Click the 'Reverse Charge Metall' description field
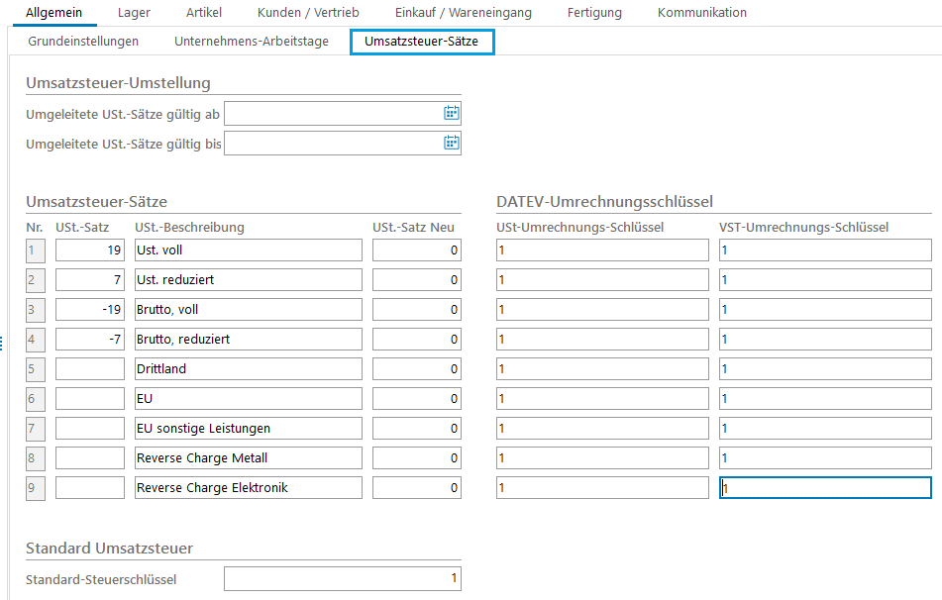Viewport: 942px width, 600px height. (248, 458)
